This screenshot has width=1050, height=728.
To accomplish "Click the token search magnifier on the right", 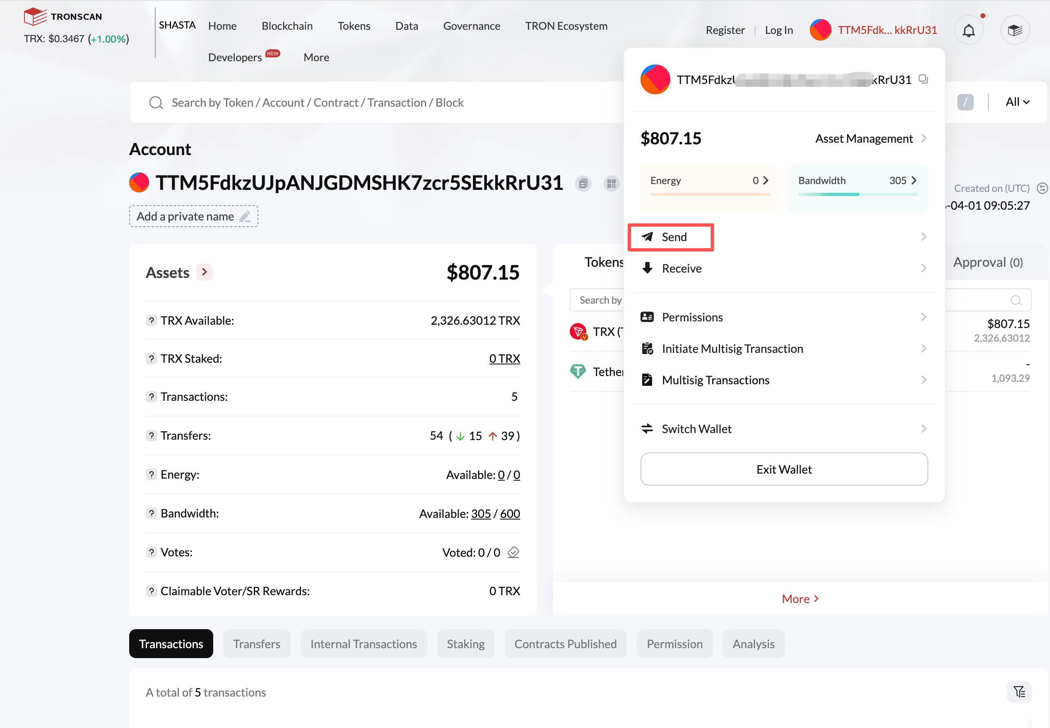I will click(1016, 300).
